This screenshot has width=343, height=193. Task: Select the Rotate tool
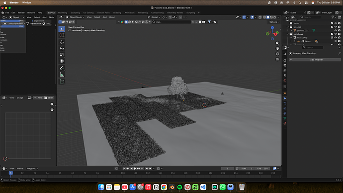click(62, 48)
